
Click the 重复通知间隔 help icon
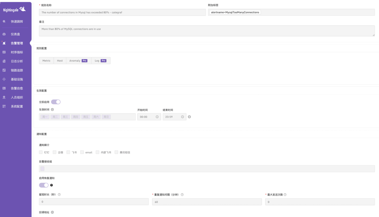[x=182, y=195]
